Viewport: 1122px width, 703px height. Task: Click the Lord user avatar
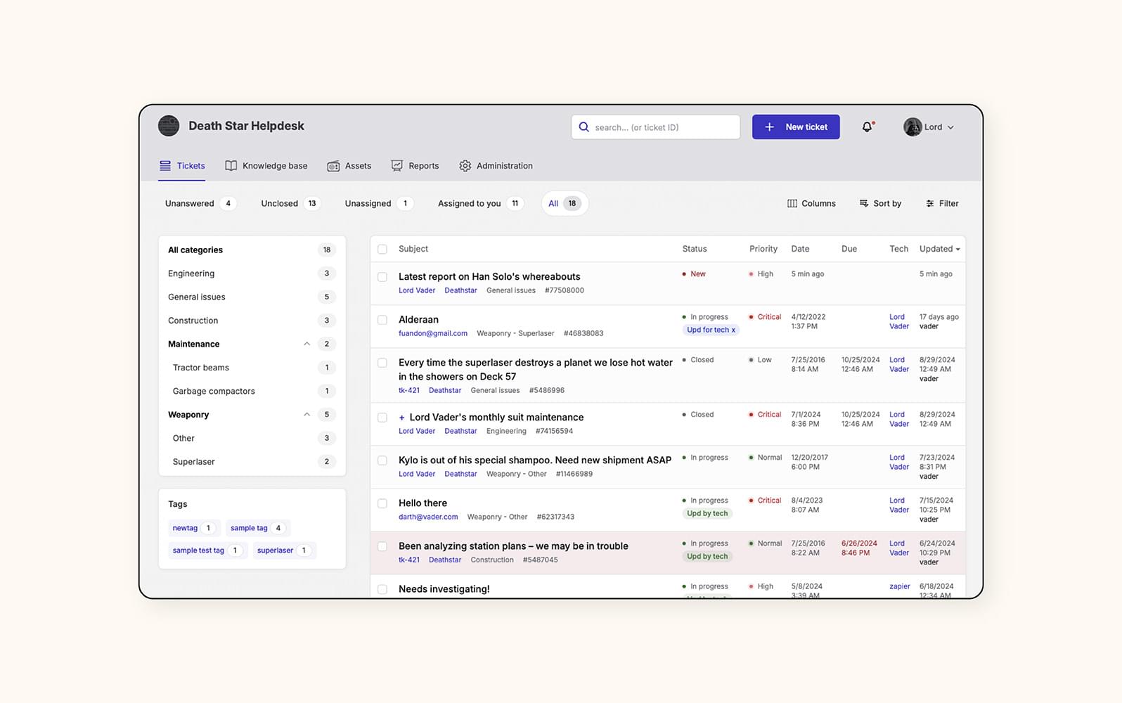[x=913, y=127]
